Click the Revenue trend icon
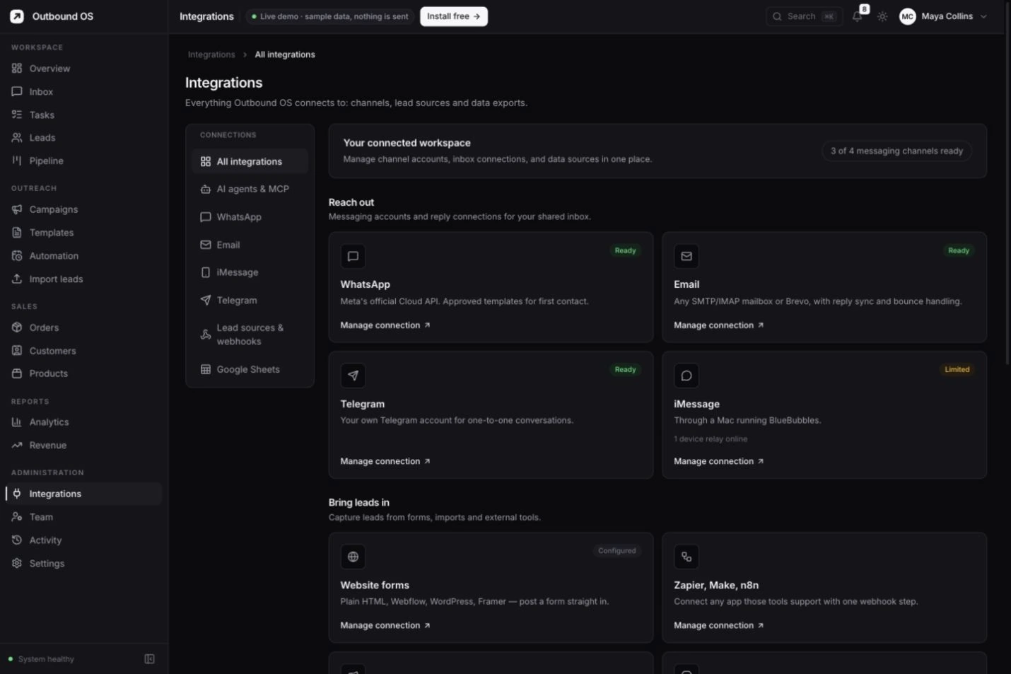 point(17,445)
